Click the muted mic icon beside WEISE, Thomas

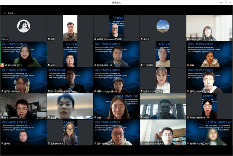(x=95, y=39)
